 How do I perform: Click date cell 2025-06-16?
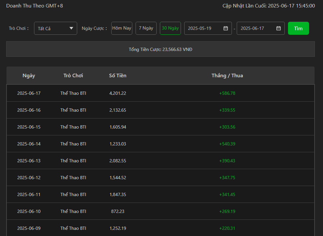pos(29,110)
